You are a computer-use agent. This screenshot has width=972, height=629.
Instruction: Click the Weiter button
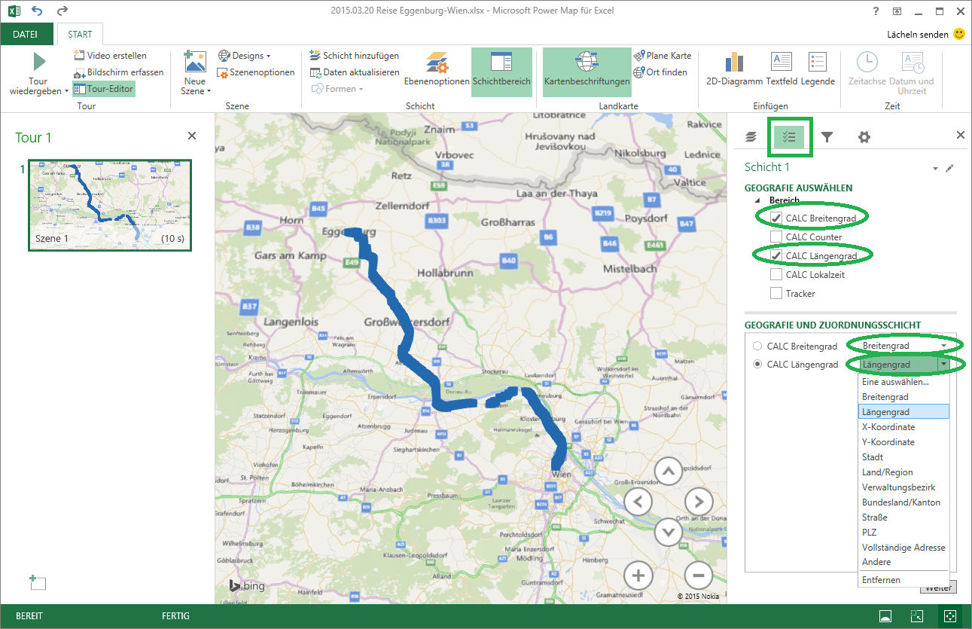point(938,587)
